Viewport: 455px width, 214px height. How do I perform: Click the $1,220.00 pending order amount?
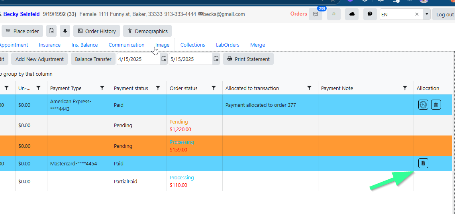[180, 129]
